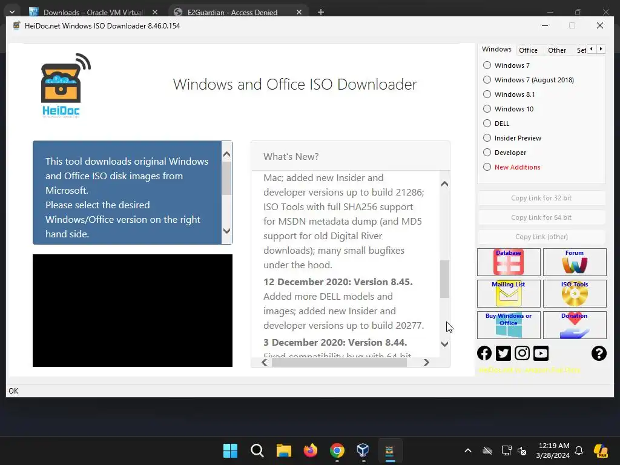Click What's New vertical scrollbar thumb
The height and width of the screenshot is (465, 620).
pos(444,279)
